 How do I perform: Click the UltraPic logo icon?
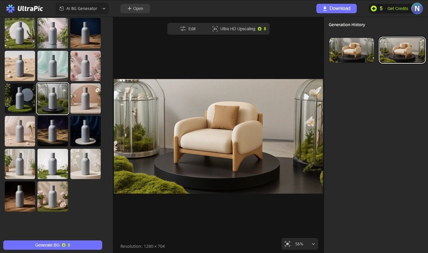coord(10,8)
